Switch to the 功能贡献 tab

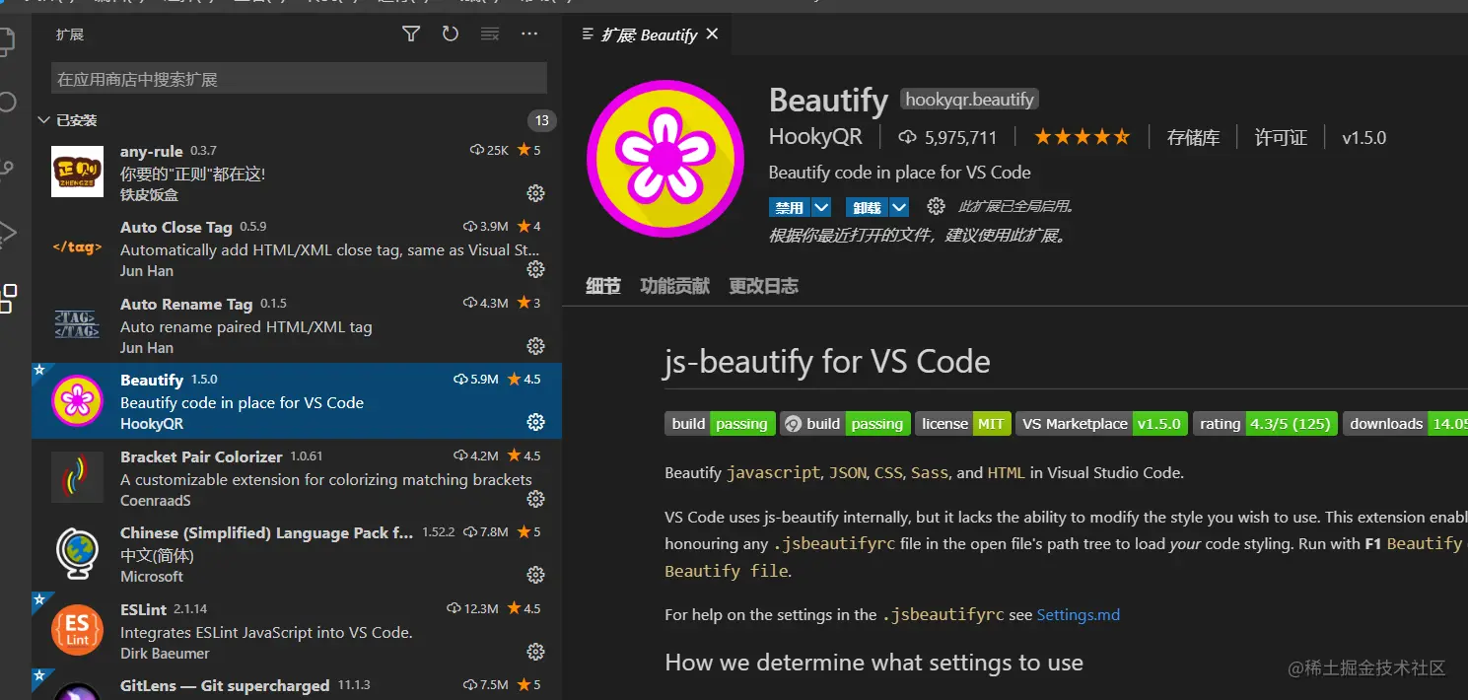(674, 286)
